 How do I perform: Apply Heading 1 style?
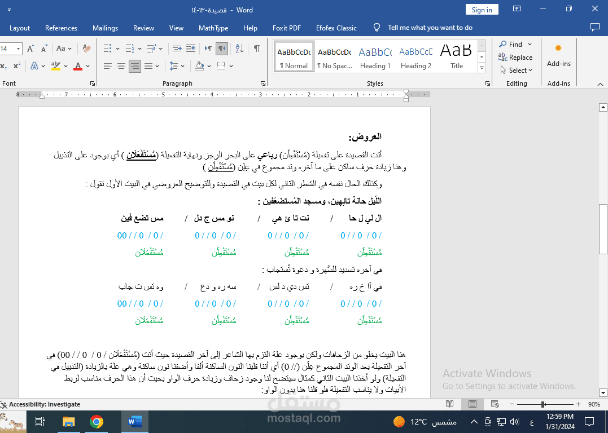375,56
